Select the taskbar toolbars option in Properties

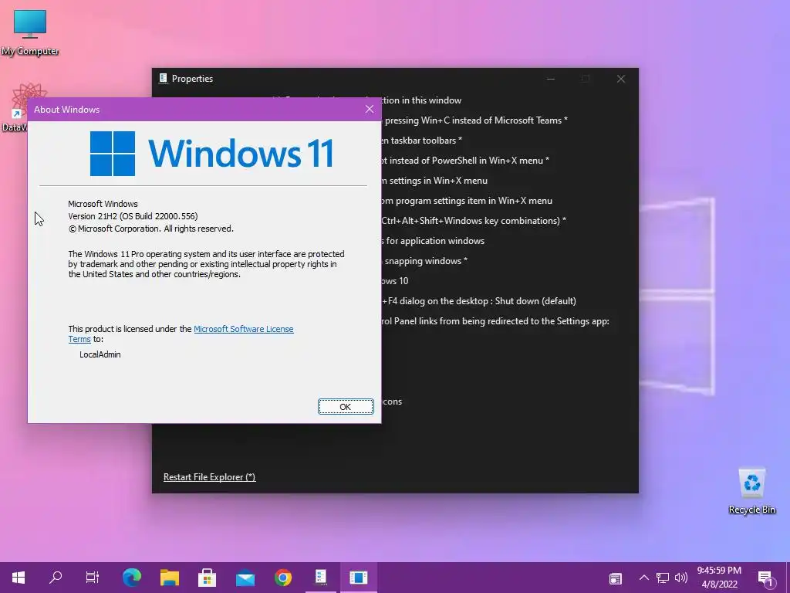[422, 141]
